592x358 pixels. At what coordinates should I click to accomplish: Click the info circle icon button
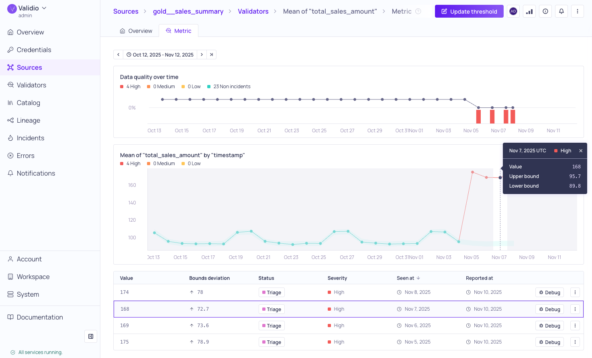[x=545, y=11]
